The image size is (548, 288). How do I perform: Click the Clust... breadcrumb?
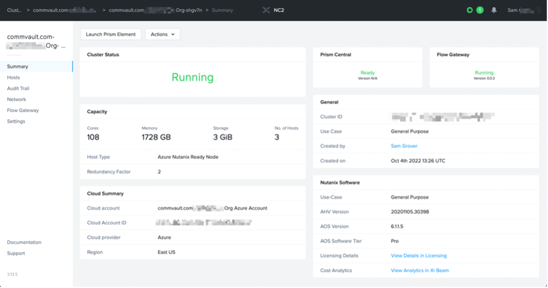[14, 10]
